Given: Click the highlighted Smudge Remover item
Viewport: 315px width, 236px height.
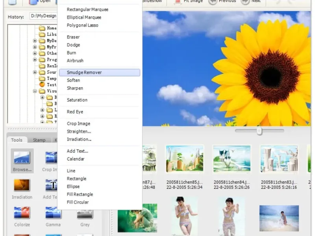Looking at the screenshot, I should coord(100,72).
